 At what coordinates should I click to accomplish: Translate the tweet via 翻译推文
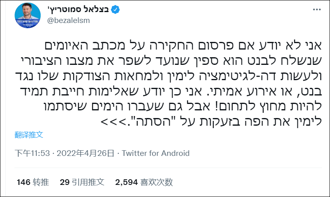pyautogui.click(x=29, y=134)
